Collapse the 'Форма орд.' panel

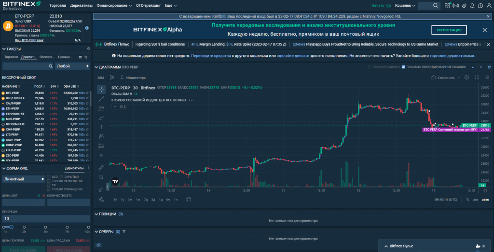pos(4,169)
